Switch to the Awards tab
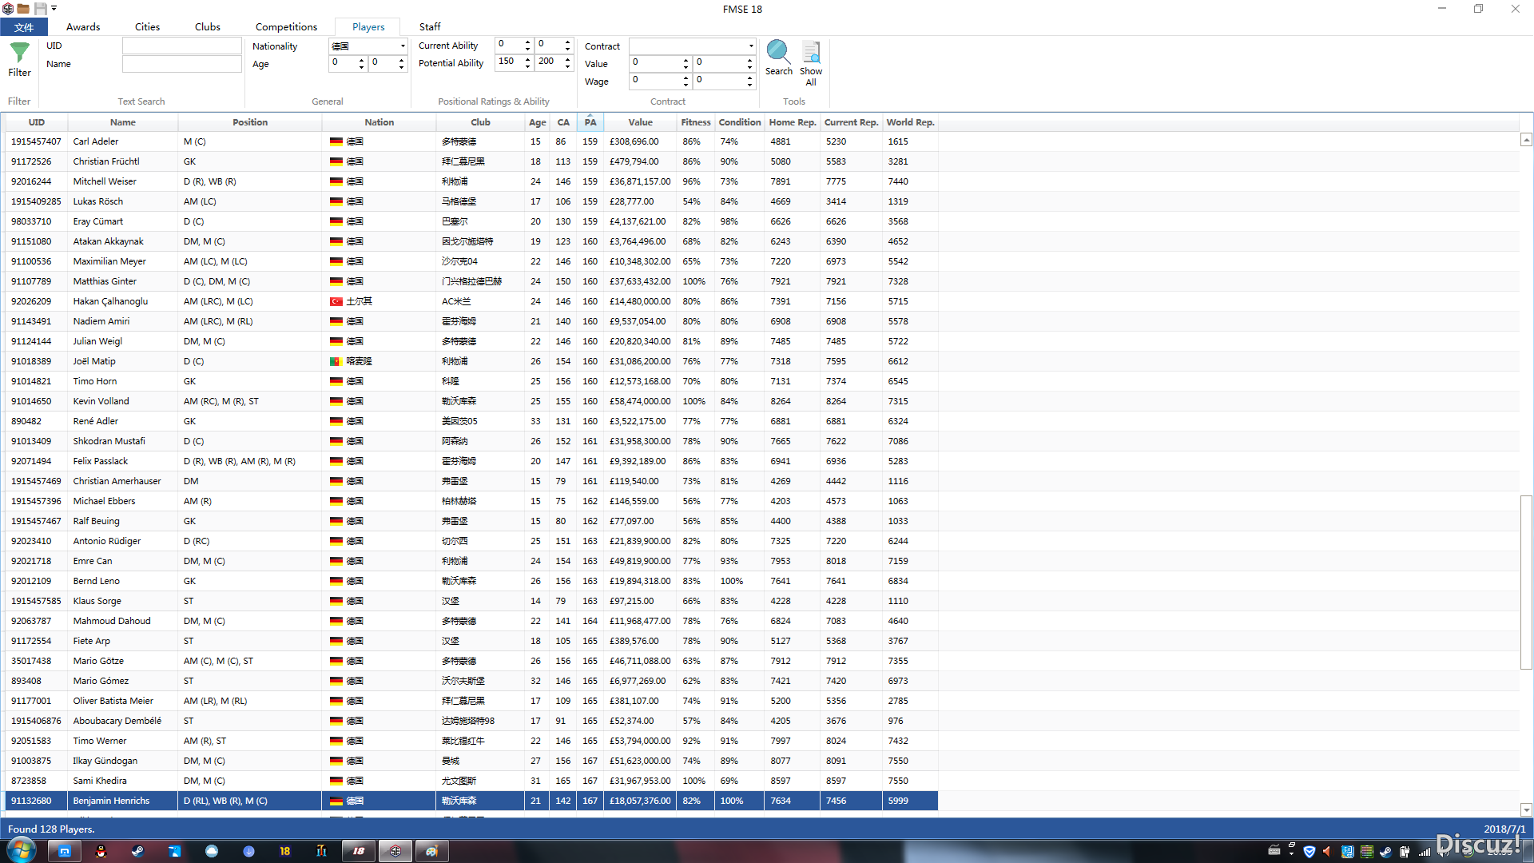1534x863 pixels. 83,26
